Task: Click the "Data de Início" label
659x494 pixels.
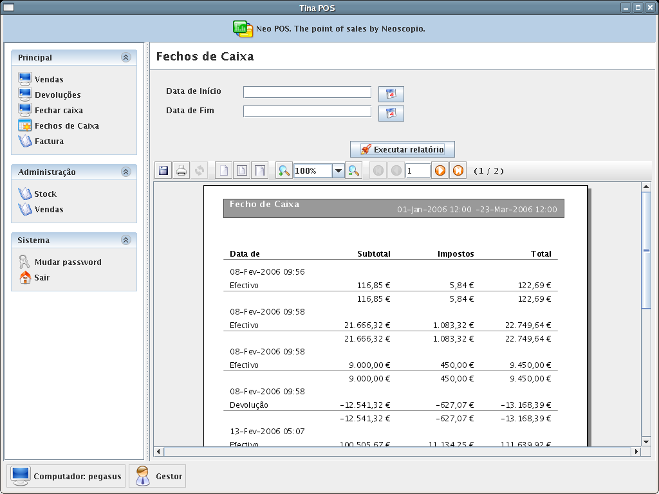Action: 193,91
